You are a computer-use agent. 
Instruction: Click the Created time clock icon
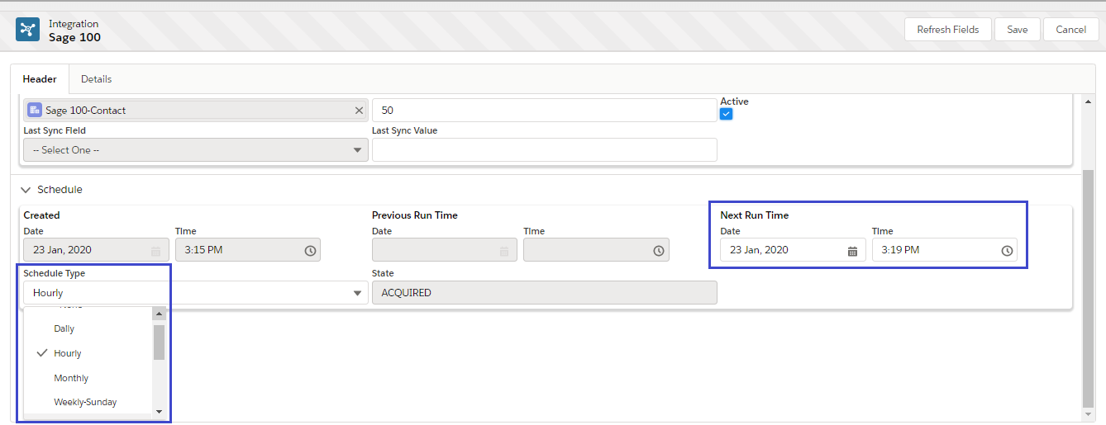(310, 251)
